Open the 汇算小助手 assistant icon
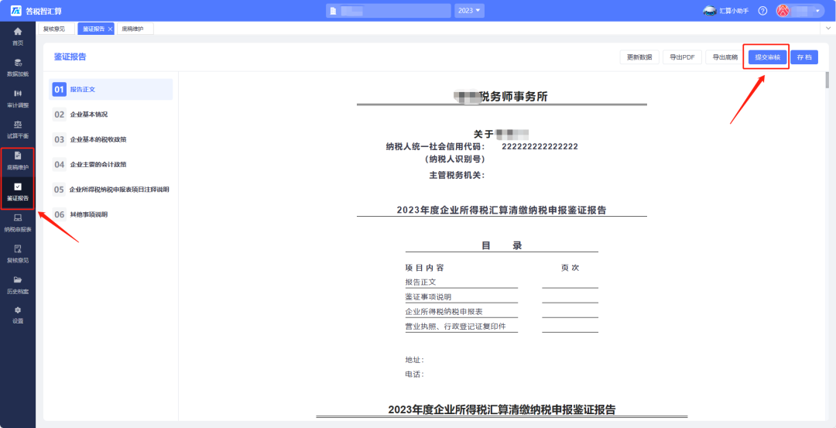The height and width of the screenshot is (428, 836). pos(709,11)
